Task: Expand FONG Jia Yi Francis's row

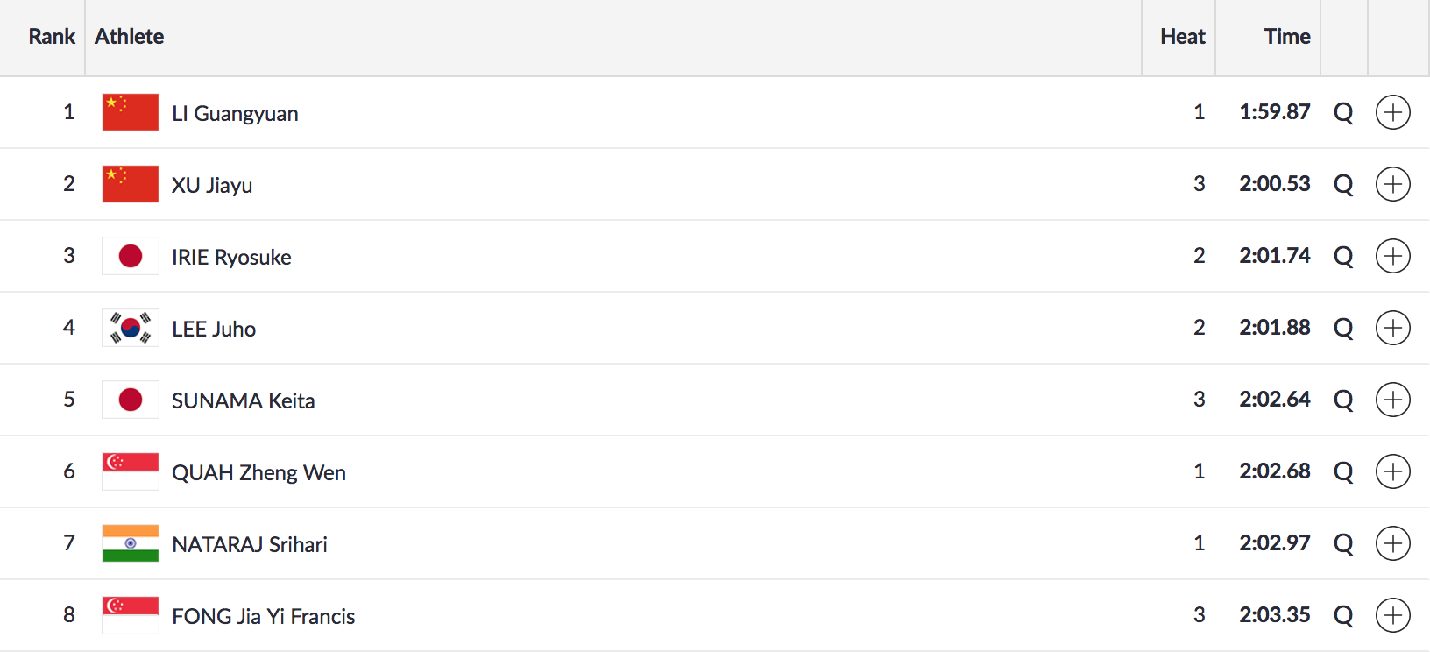Action: pyautogui.click(x=1392, y=615)
